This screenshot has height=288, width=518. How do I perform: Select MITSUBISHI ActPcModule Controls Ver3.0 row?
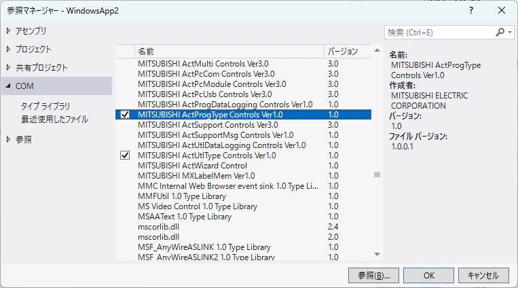click(x=244, y=84)
